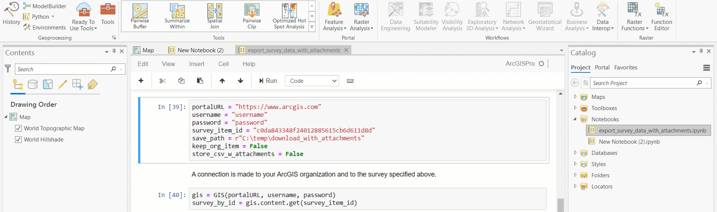Switch to Favorites tab in Catalog

pyautogui.click(x=626, y=68)
